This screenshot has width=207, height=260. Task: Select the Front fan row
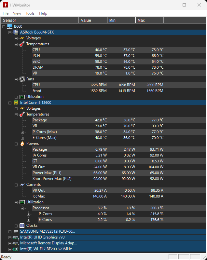119,91
